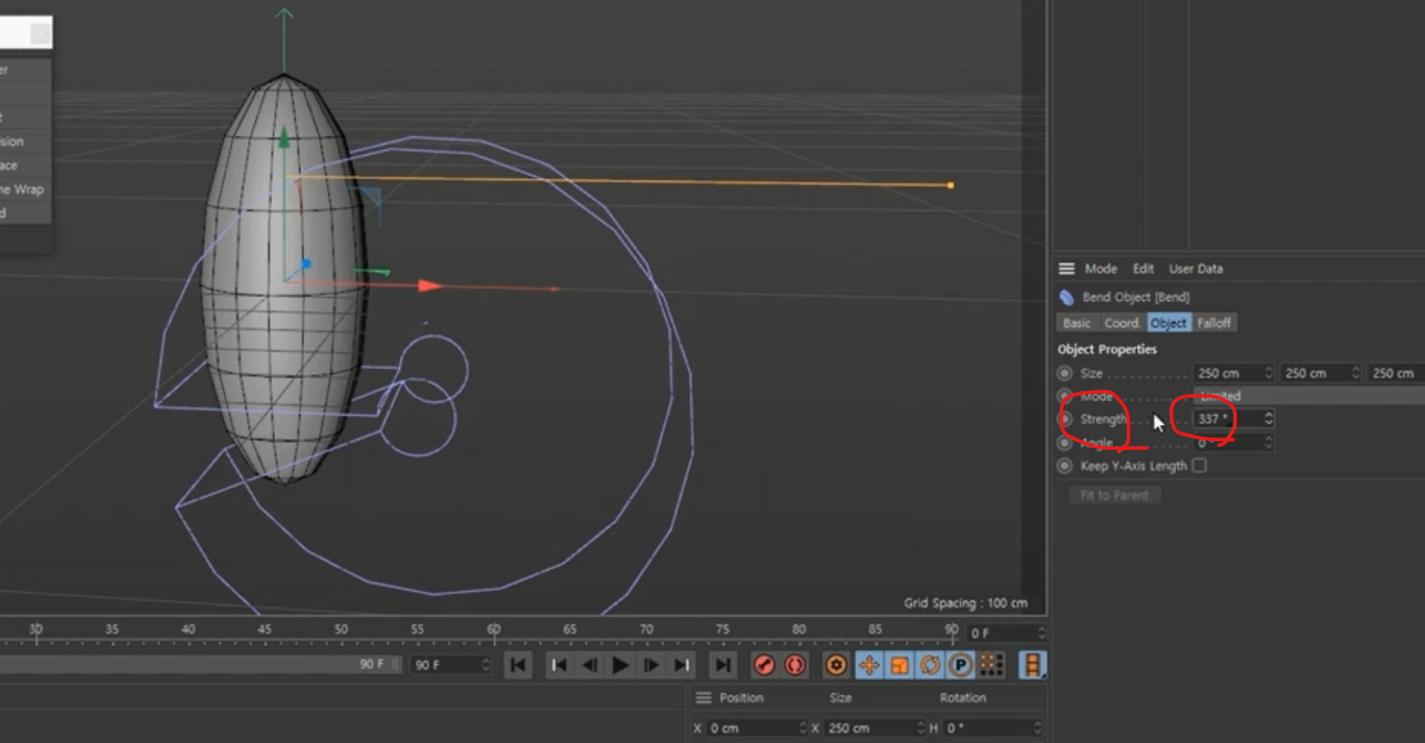This screenshot has width=1425, height=743.
Task: Click frame 45 on the timeline ruler
Action: tap(264, 630)
